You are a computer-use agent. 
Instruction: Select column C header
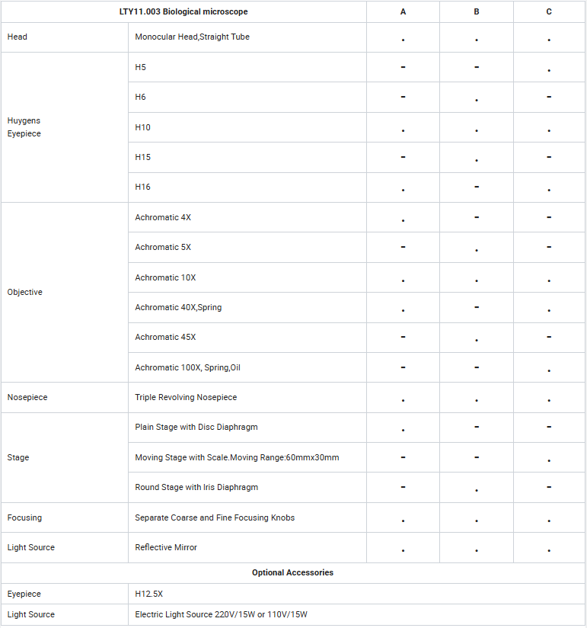(549, 11)
